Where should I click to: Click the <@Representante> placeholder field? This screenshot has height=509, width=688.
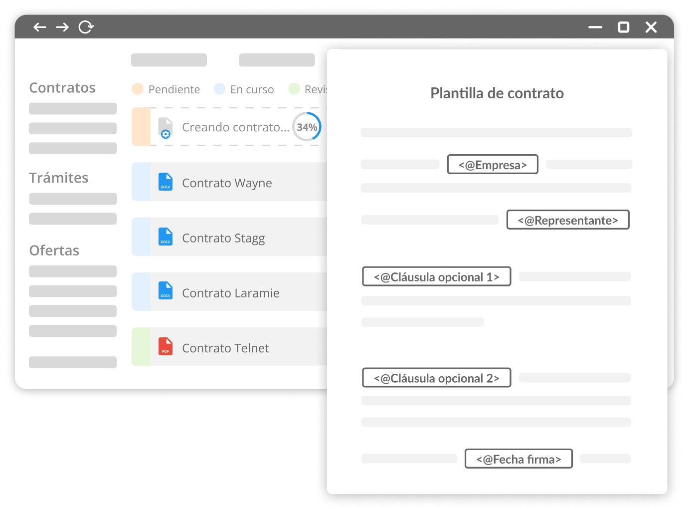568,220
